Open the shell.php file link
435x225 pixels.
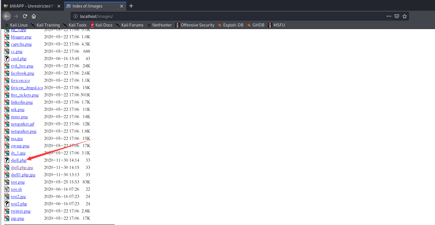(x=19, y=160)
